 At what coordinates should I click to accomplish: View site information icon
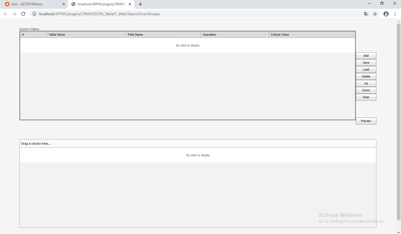pyautogui.click(x=34, y=14)
